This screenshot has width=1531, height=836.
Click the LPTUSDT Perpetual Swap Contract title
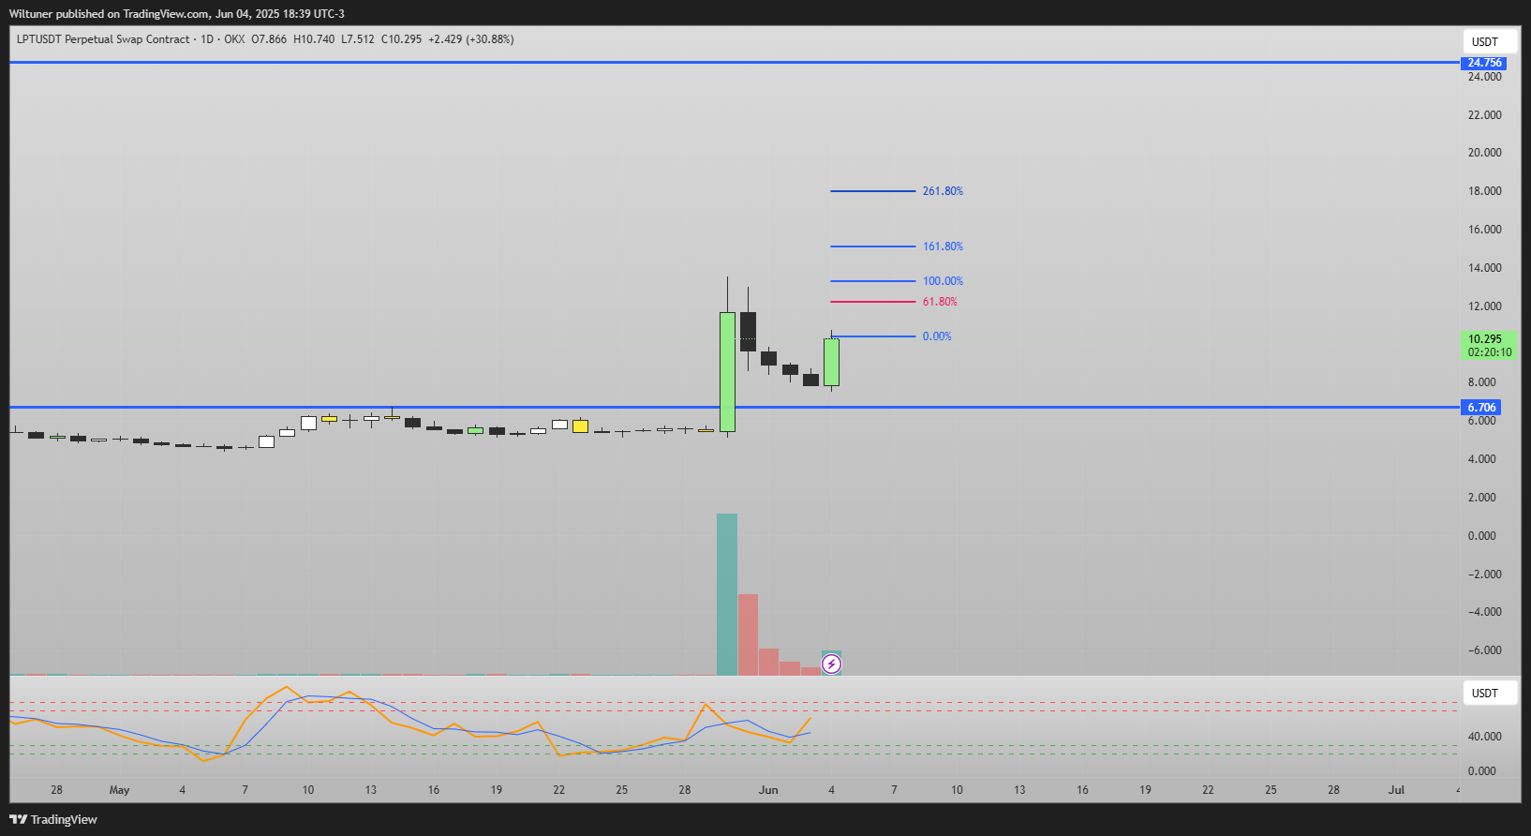(103, 39)
